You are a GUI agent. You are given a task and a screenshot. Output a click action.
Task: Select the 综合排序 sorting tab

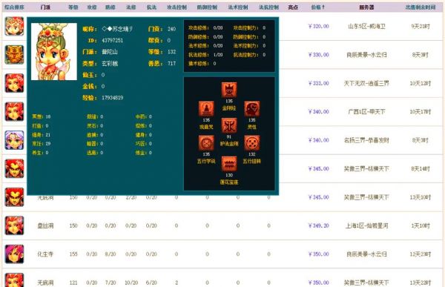point(14,7)
